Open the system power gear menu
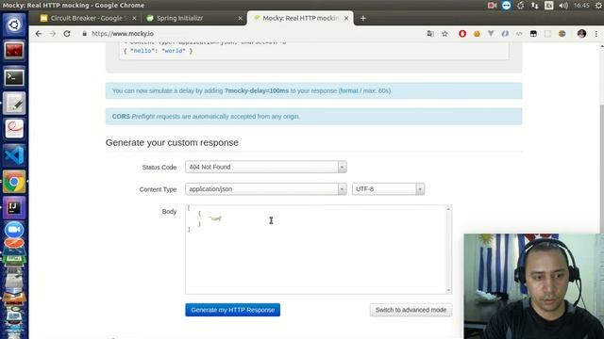The height and width of the screenshot is (339, 604). coord(598,6)
